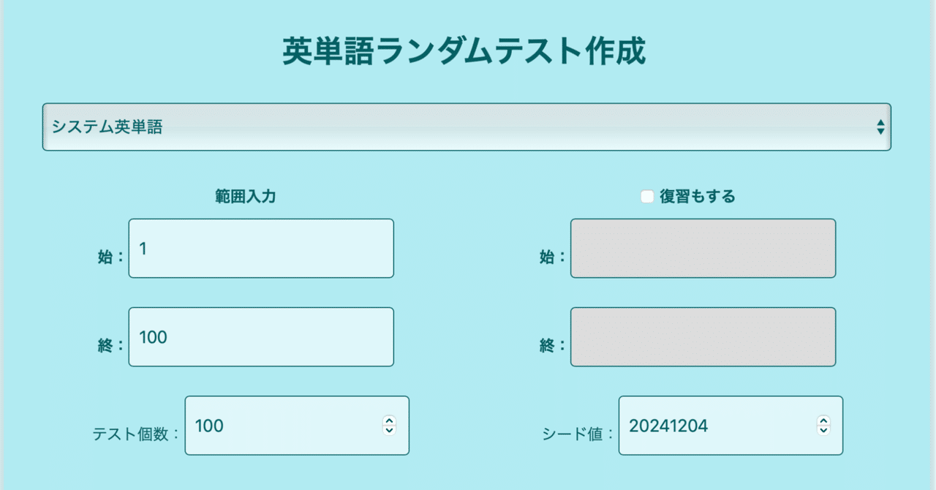Select the 始 input showing 1
The width and height of the screenshot is (936, 490).
260,248
